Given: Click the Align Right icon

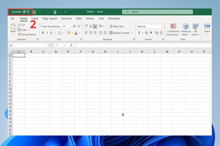Looking at the screenshot, I should click(x=95, y=33).
